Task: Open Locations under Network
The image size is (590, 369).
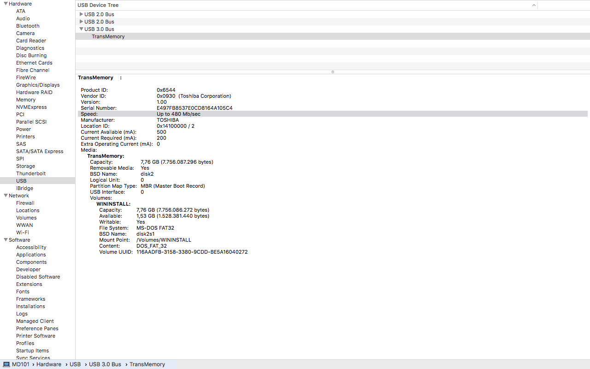Action: point(28,210)
